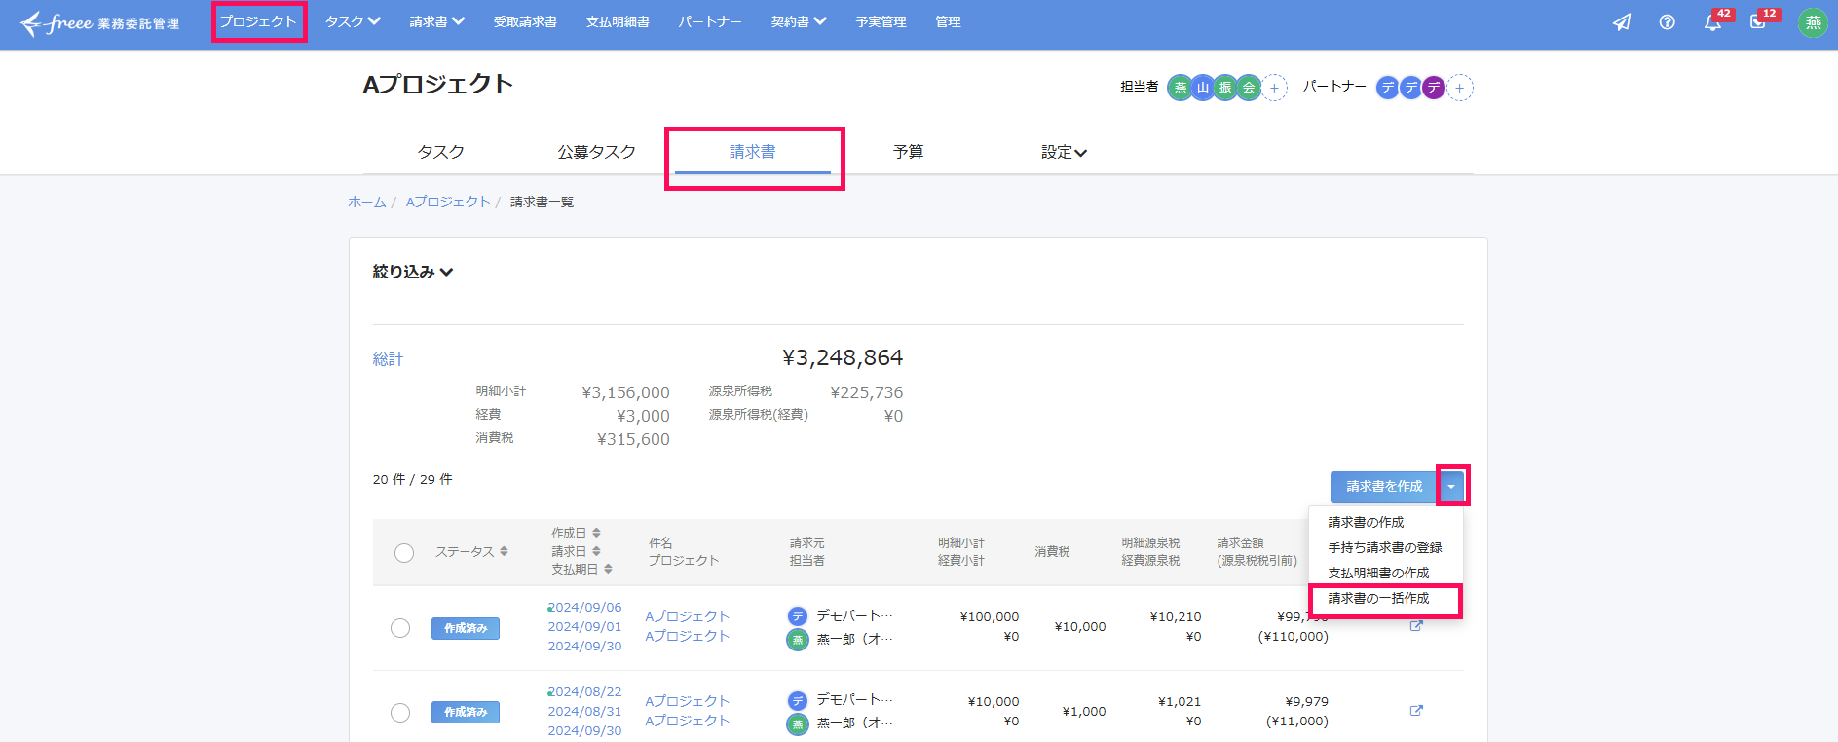Open プロジェクト in top navigation
1838x742 pixels.
(x=258, y=21)
